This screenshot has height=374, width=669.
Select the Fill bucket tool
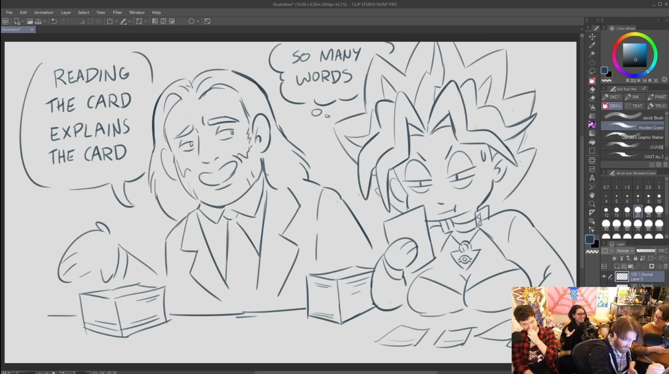[x=592, y=142]
